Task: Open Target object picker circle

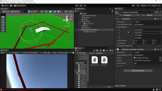Action: (160, 60)
